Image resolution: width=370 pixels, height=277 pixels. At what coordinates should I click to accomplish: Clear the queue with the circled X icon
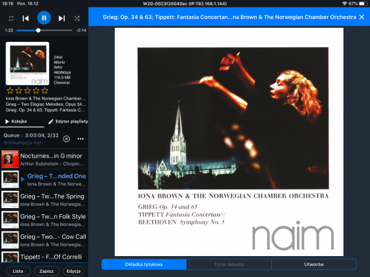67,139
